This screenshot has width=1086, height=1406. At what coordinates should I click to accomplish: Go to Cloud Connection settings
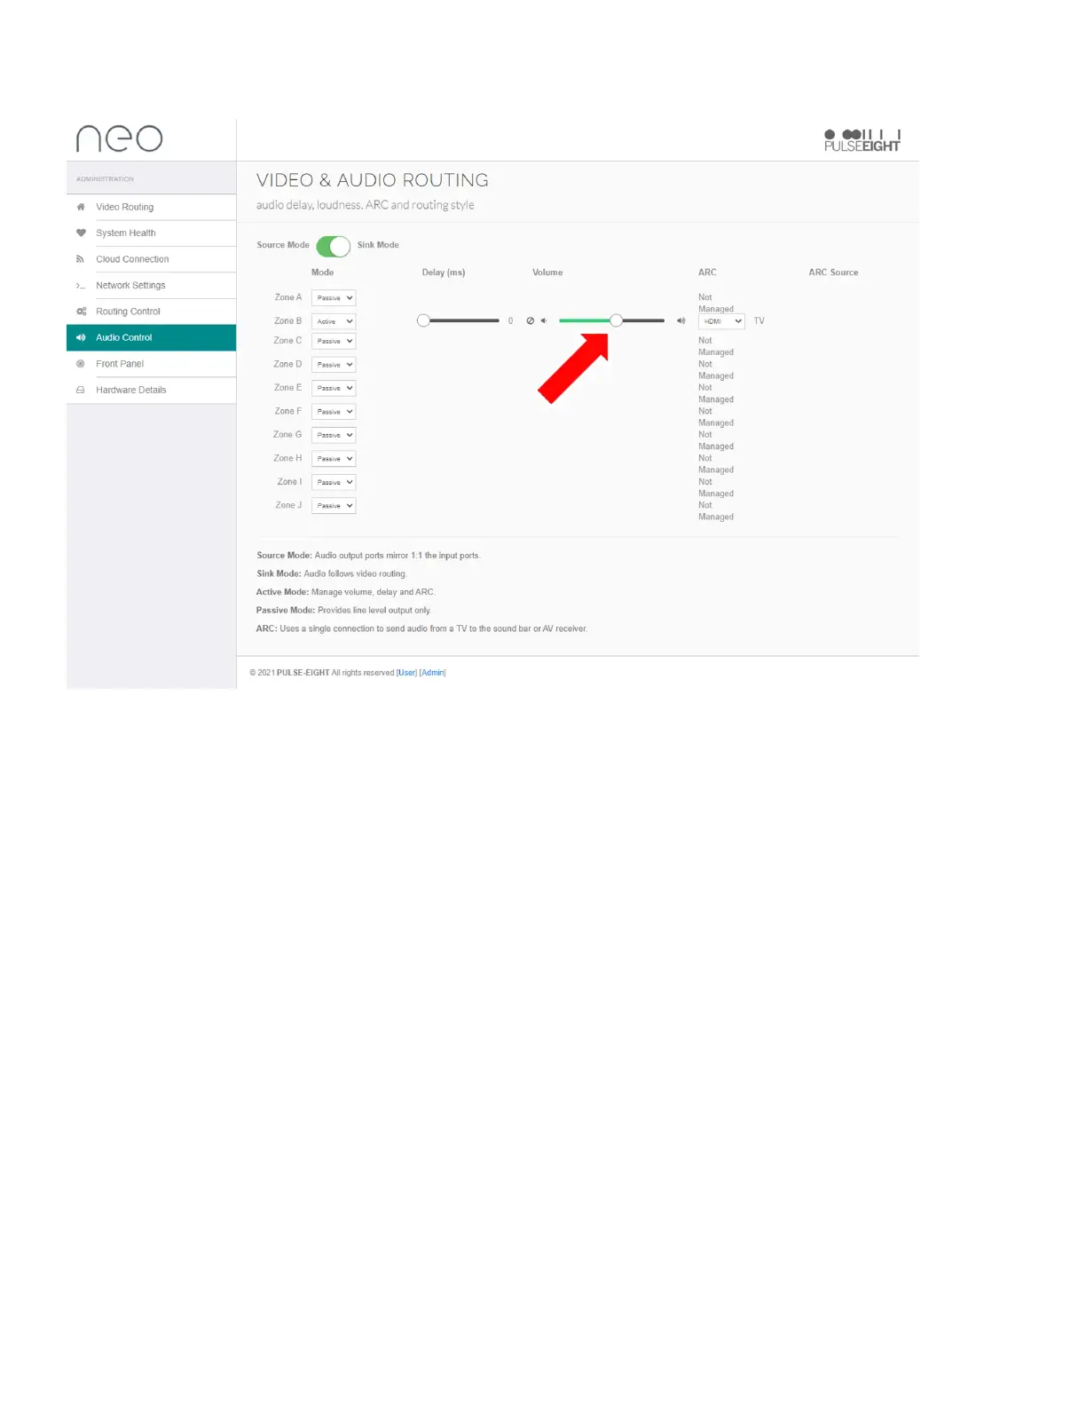(x=151, y=259)
